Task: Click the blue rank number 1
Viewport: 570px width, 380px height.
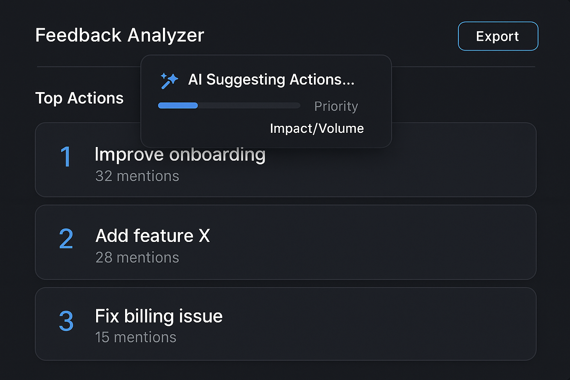Action: click(66, 157)
